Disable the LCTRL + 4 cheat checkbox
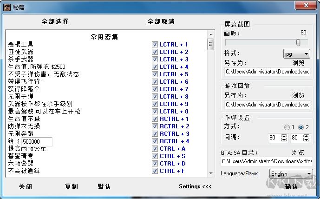This screenshot has height=199, width=320. [x=155, y=67]
